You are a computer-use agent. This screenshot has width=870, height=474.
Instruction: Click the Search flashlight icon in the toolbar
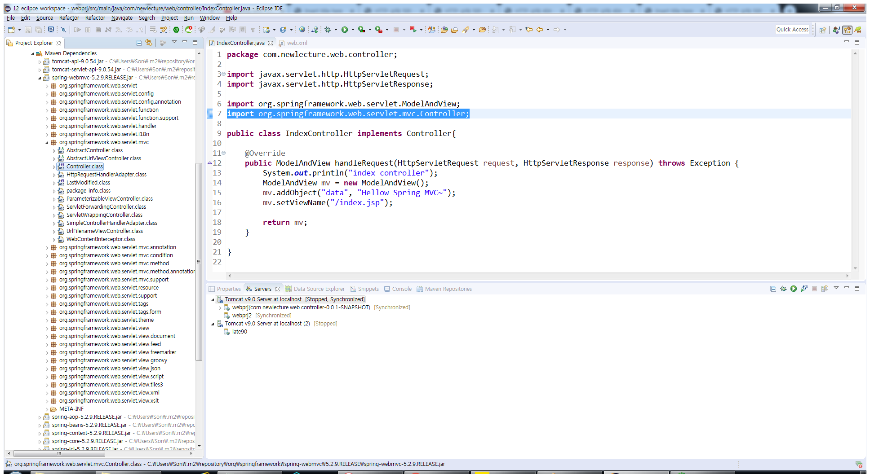[x=466, y=30]
